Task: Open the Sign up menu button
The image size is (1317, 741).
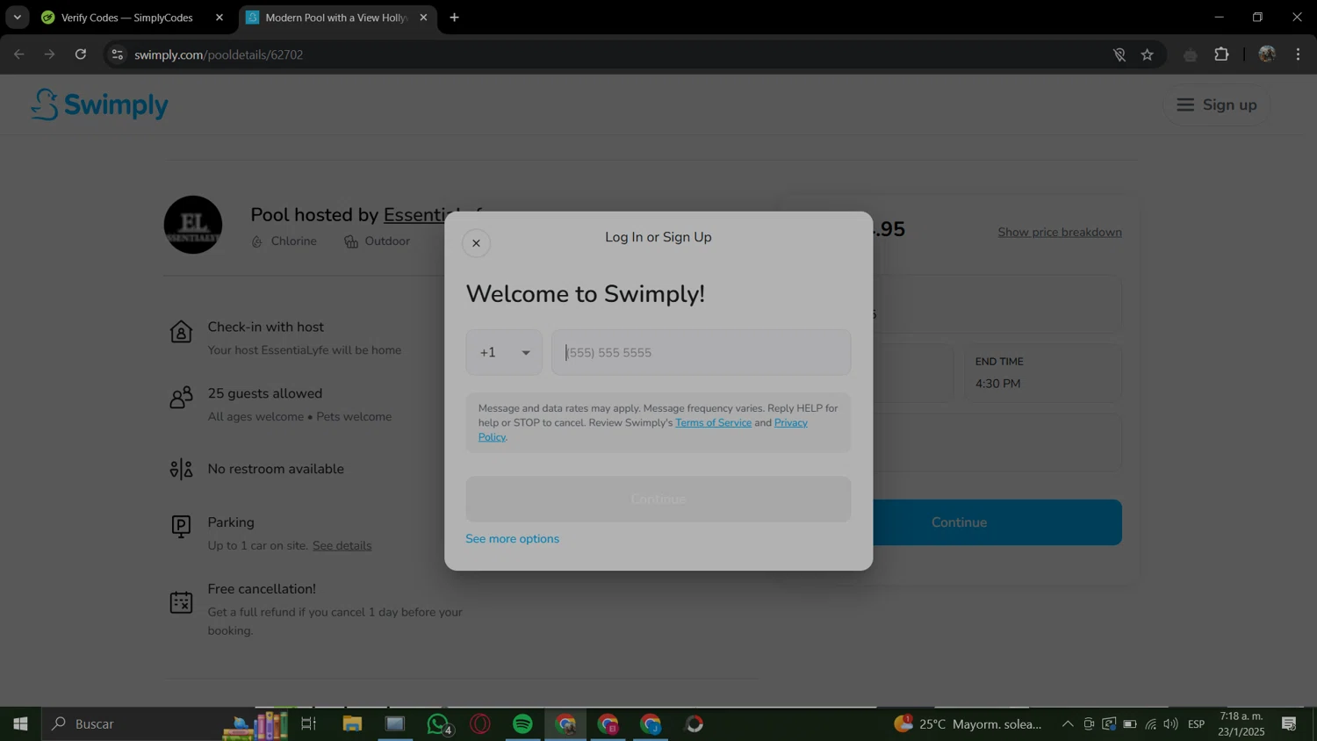Action: coord(1216,104)
